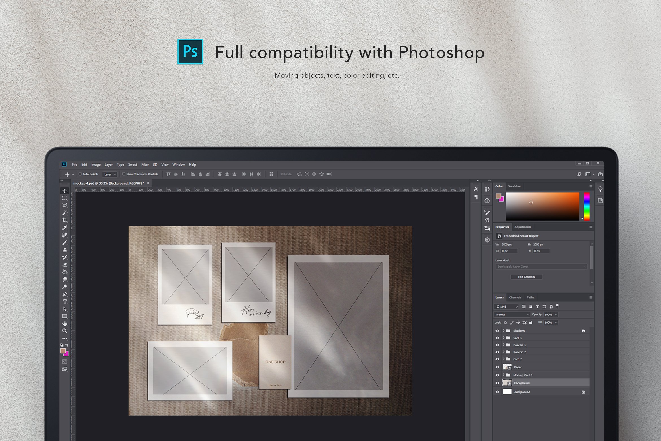
Task: Open the Brush Settings panel icon
Action: pyautogui.click(x=487, y=212)
